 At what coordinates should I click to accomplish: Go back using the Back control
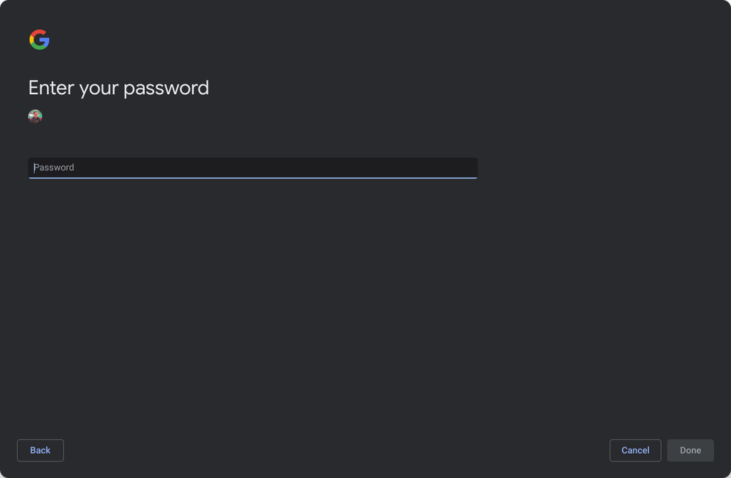(40, 450)
